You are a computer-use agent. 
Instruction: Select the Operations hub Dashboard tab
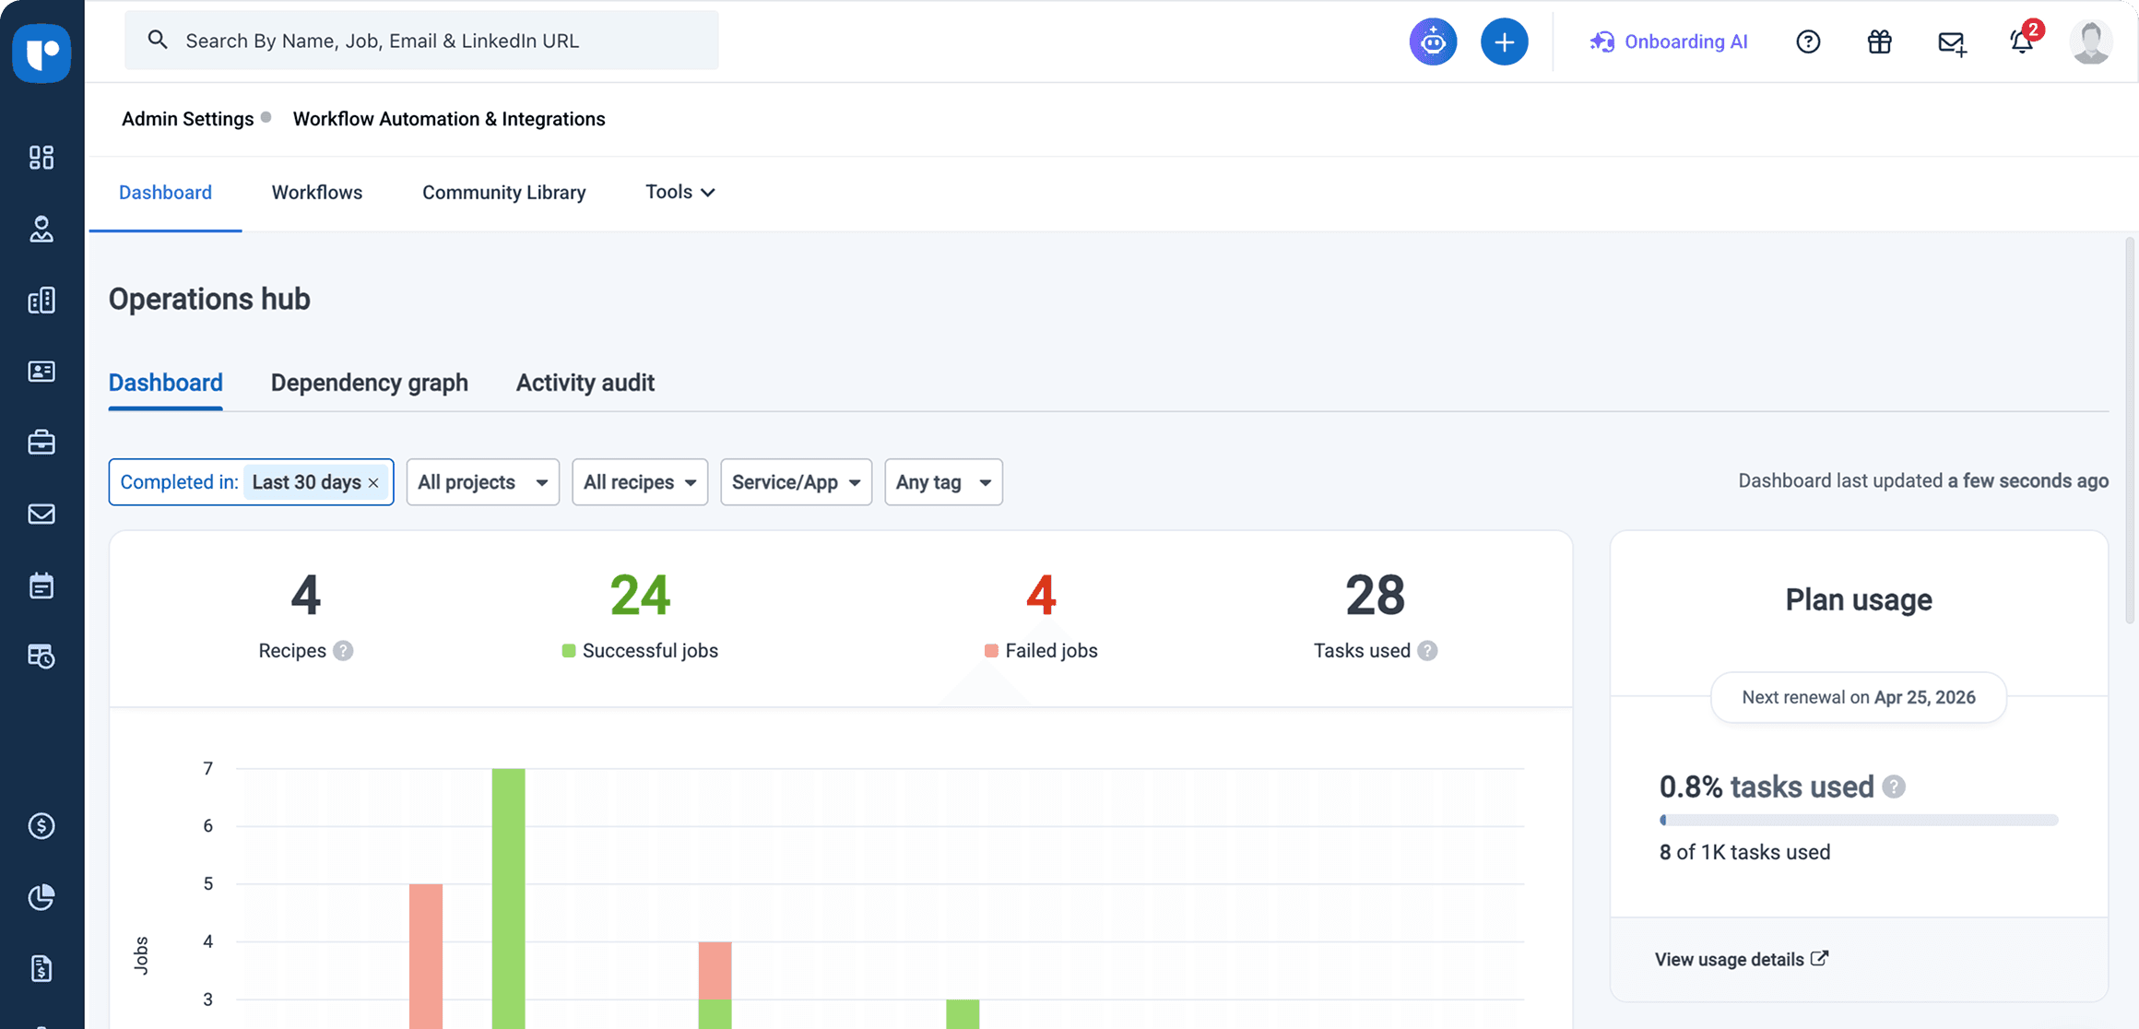(x=165, y=383)
